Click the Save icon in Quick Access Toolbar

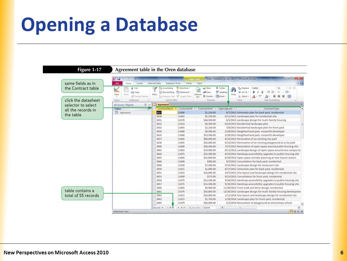click(x=119, y=79)
